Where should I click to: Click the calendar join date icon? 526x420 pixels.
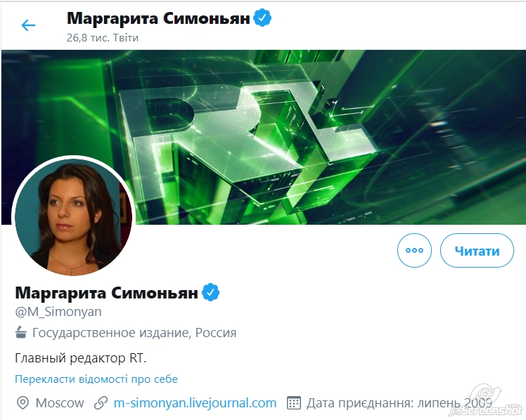click(293, 403)
